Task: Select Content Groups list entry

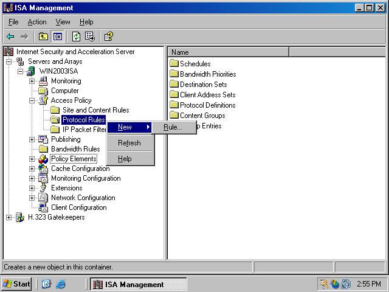Action: [202, 115]
